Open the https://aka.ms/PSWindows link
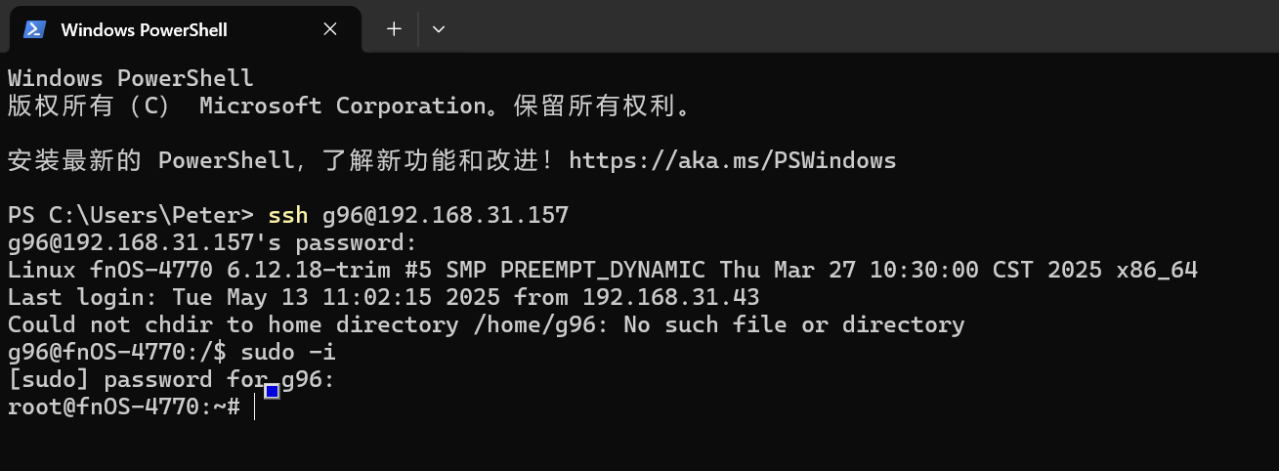The image size is (1279, 471). pyautogui.click(x=732, y=160)
